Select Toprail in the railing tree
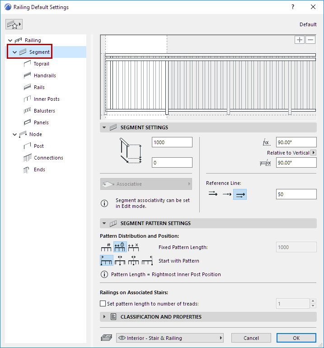Image resolution: width=324 pixels, height=348 pixels. 41,64
